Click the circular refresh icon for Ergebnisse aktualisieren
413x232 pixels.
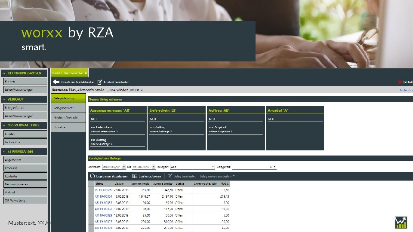click(x=92, y=176)
